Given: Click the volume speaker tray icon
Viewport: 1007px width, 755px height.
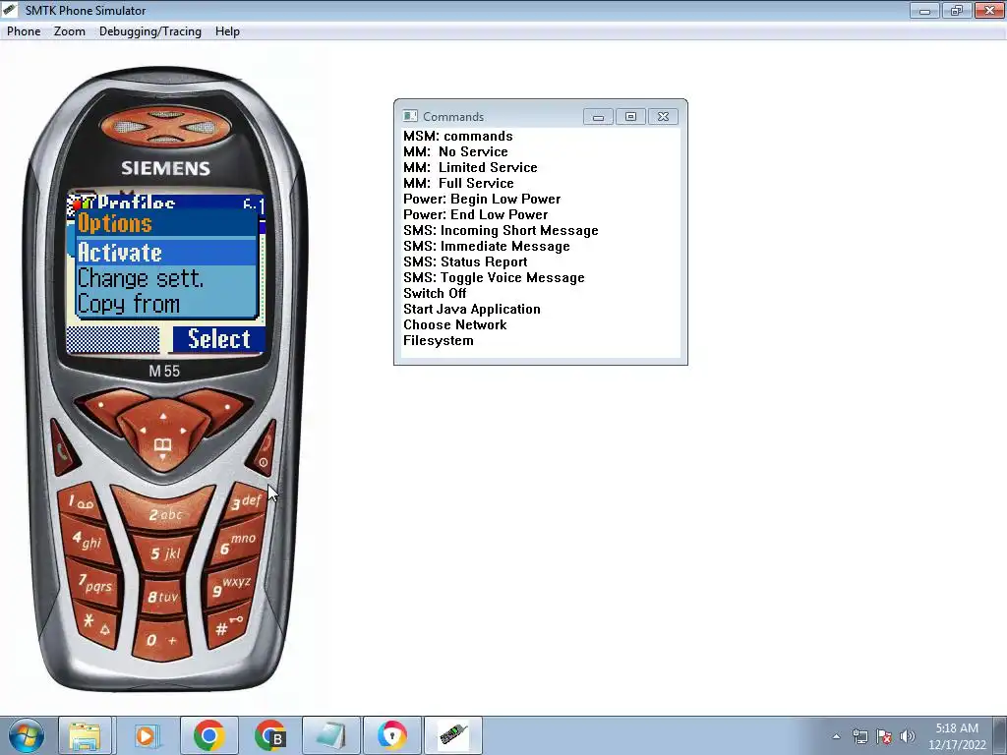Looking at the screenshot, I should pyautogui.click(x=908, y=736).
